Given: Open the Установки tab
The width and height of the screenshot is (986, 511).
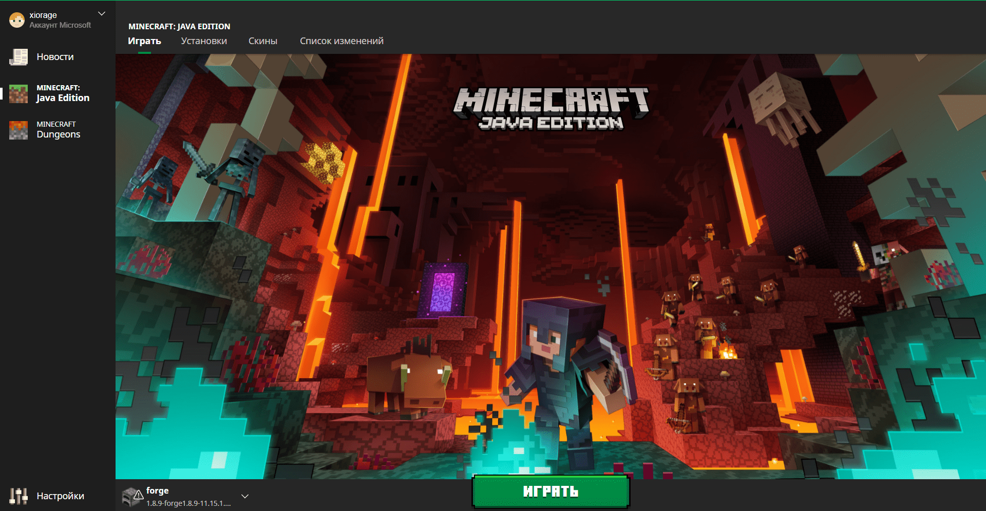Looking at the screenshot, I should click(204, 41).
